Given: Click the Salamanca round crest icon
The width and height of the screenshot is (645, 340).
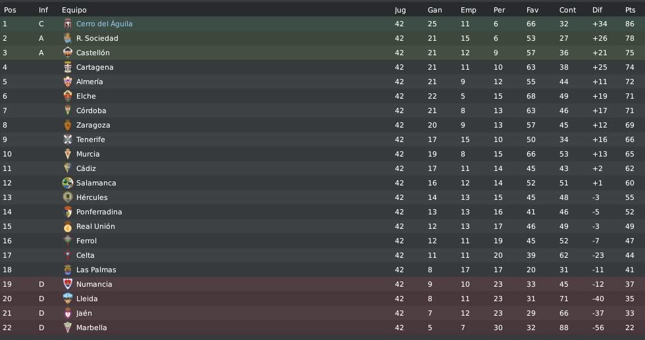Looking at the screenshot, I should [x=67, y=183].
